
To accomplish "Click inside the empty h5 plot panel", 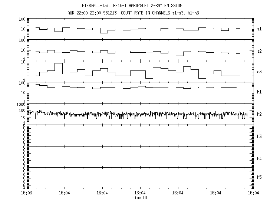I will pyautogui.click(x=140, y=178).
